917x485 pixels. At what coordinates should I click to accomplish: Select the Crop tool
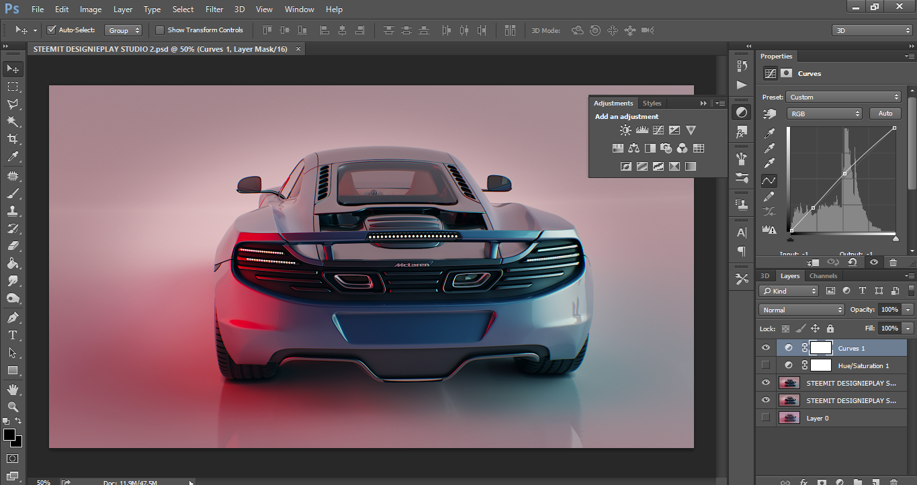point(13,139)
